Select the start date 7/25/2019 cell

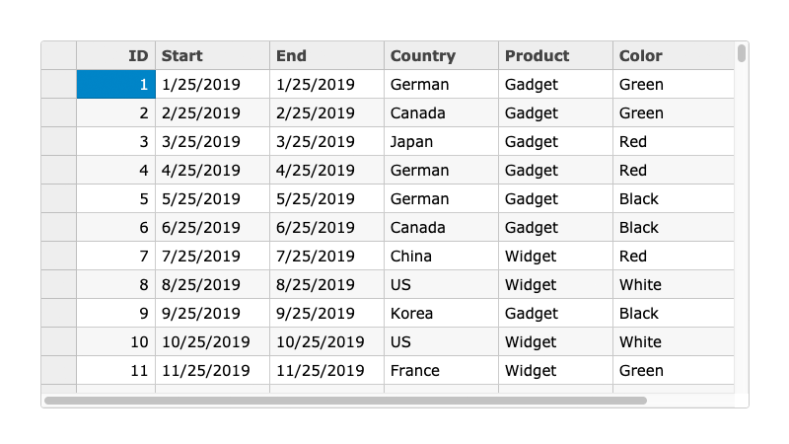point(212,256)
